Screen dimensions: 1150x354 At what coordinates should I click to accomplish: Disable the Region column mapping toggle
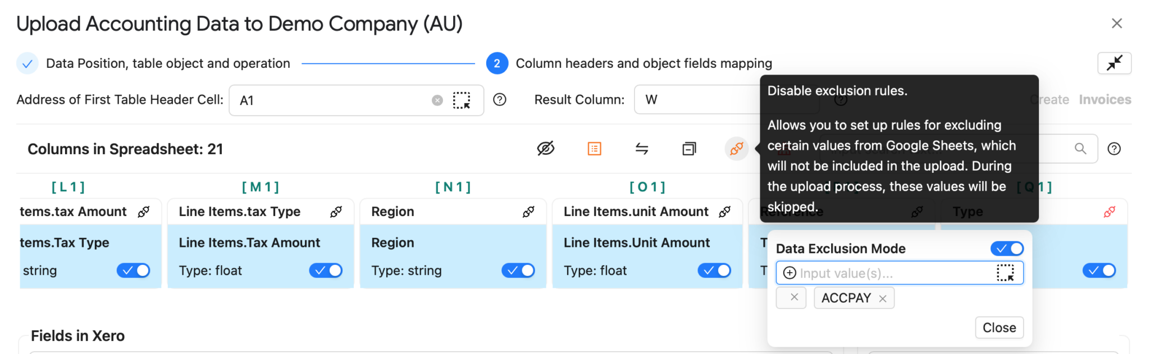pos(518,270)
